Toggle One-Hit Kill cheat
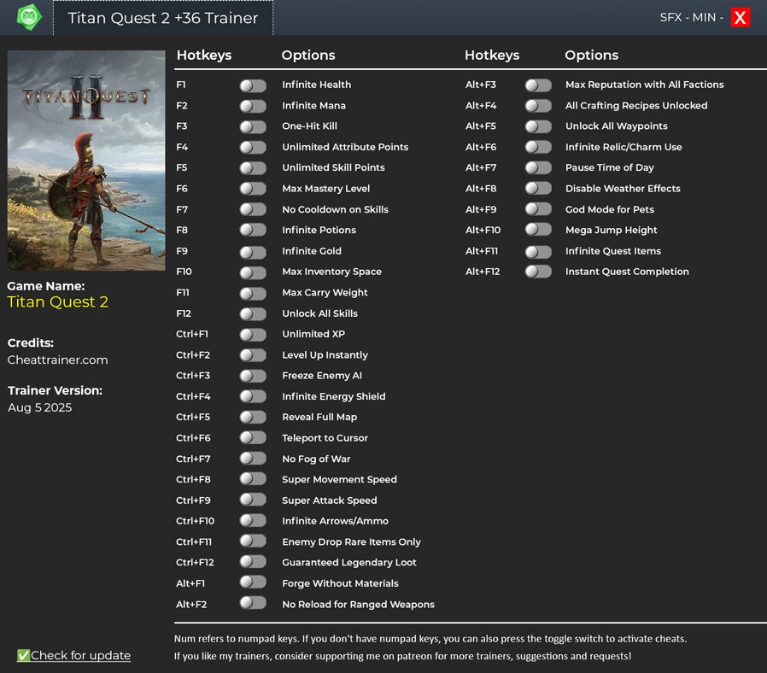The width and height of the screenshot is (767, 673). coord(253,127)
